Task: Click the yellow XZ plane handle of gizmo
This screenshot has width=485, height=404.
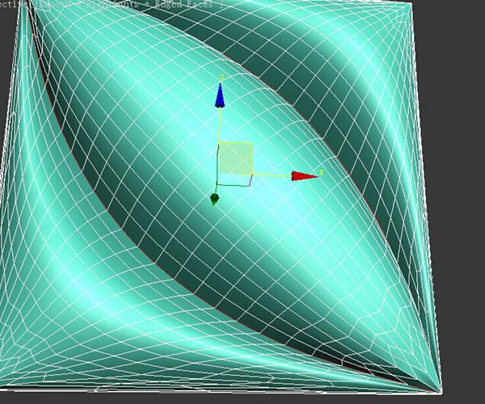Action: click(x=236, y=158)
